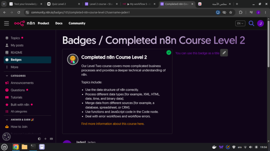Collapse the ANSWER & EARN section
Screen dimensions: 270x151
[7, 120]
